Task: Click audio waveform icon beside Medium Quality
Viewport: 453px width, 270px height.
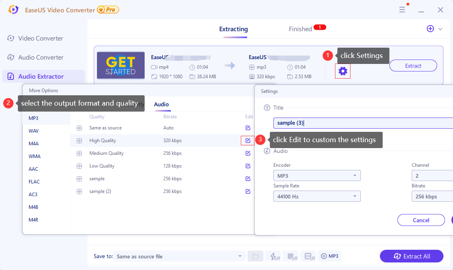Action: click(79, 153)
